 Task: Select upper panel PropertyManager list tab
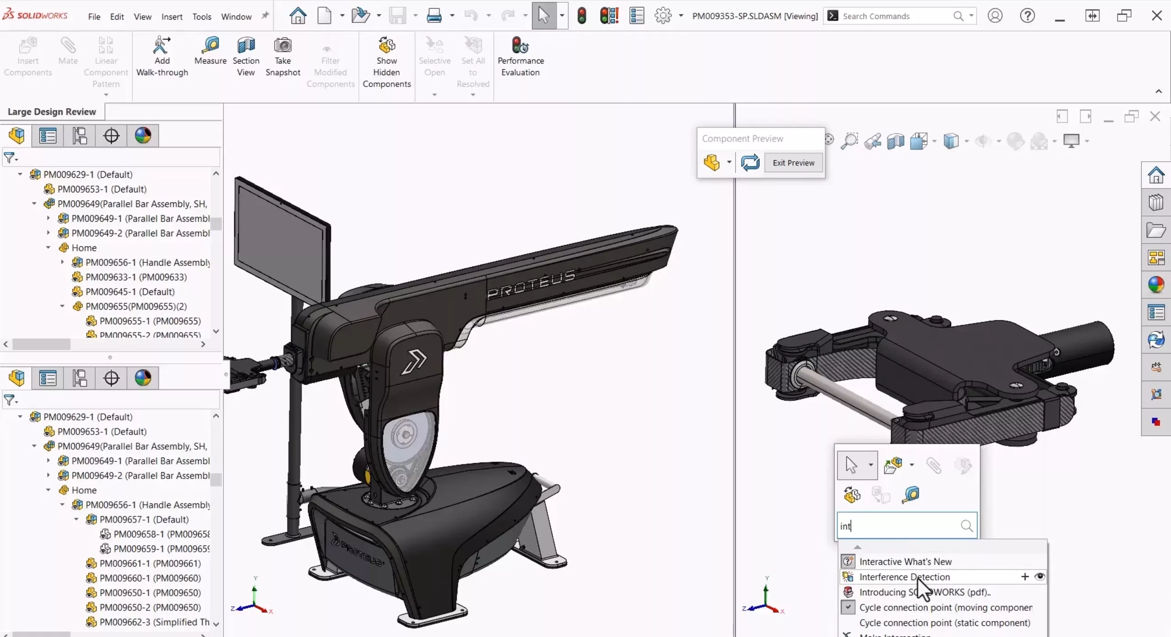[x=48, y=136]
